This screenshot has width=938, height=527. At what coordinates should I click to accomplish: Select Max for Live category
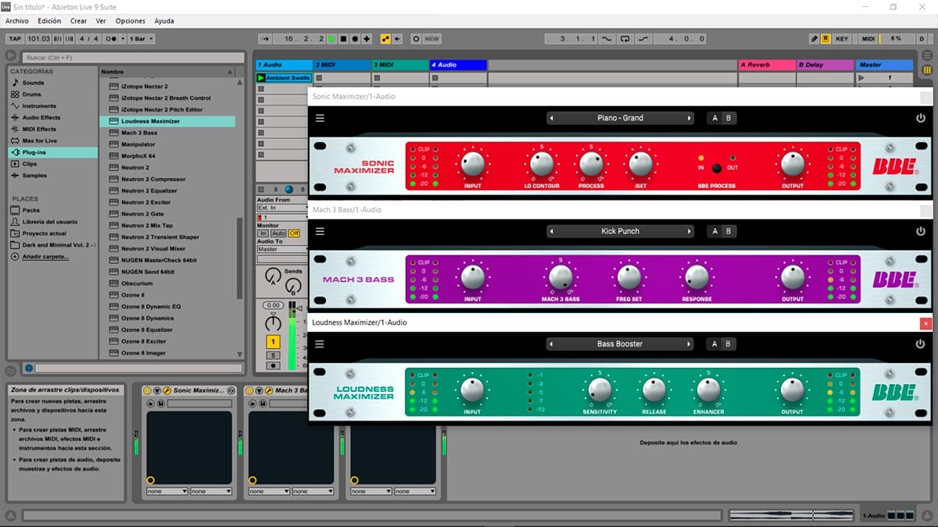(40, 141)
